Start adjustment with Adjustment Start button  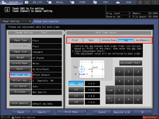point(131,63)
